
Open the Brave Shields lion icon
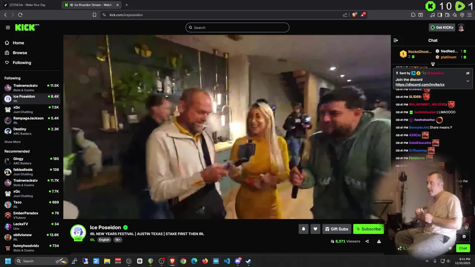[x=354, y=15]
